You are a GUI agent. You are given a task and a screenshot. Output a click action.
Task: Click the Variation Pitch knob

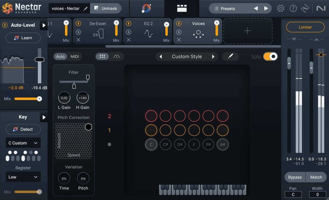pyautogui.click(x=83, y=178)
